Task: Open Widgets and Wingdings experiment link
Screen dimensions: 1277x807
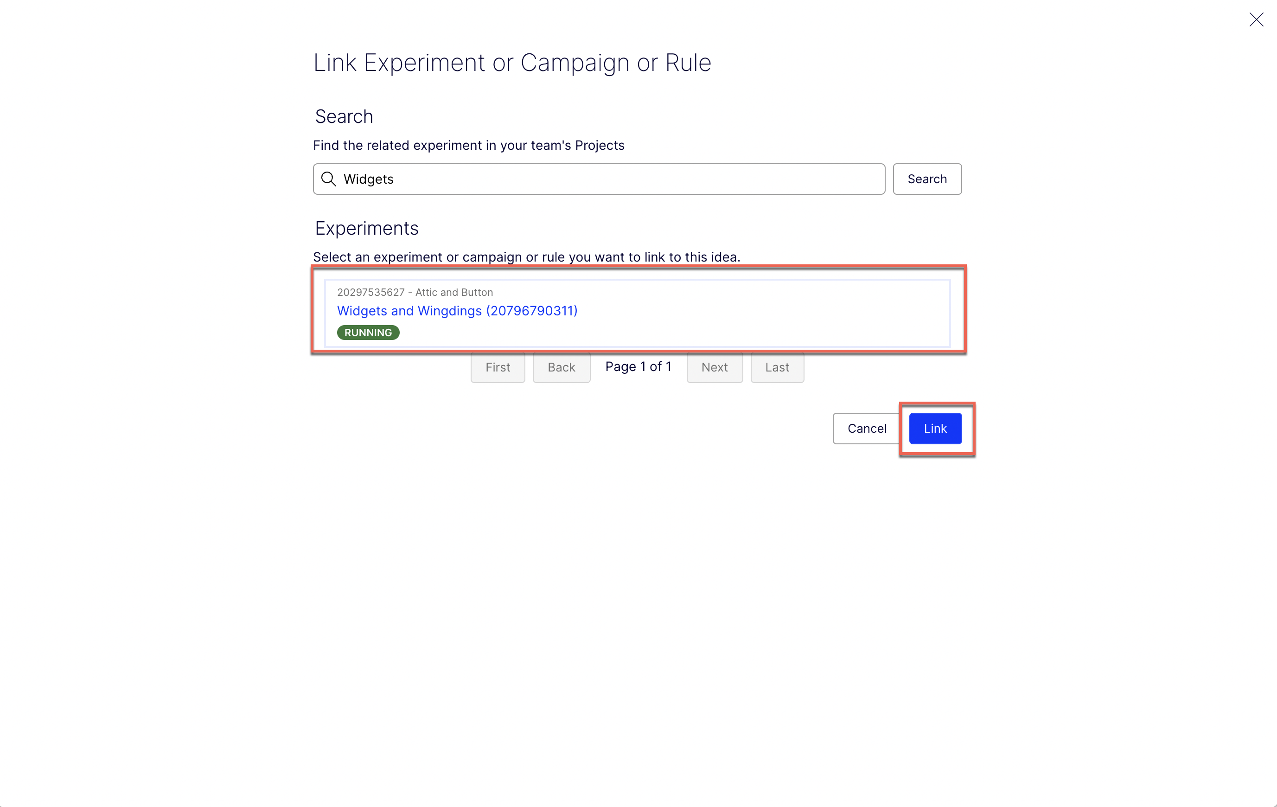Action: [x=457, y=310]
